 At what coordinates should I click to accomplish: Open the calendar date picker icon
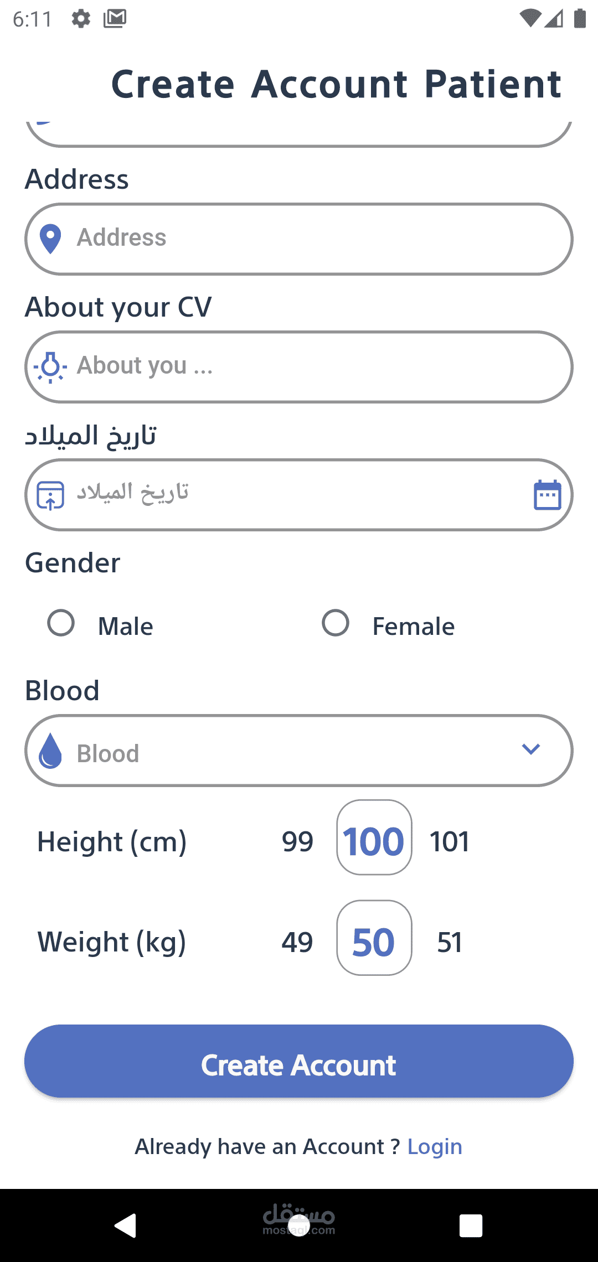pos(547,495)
